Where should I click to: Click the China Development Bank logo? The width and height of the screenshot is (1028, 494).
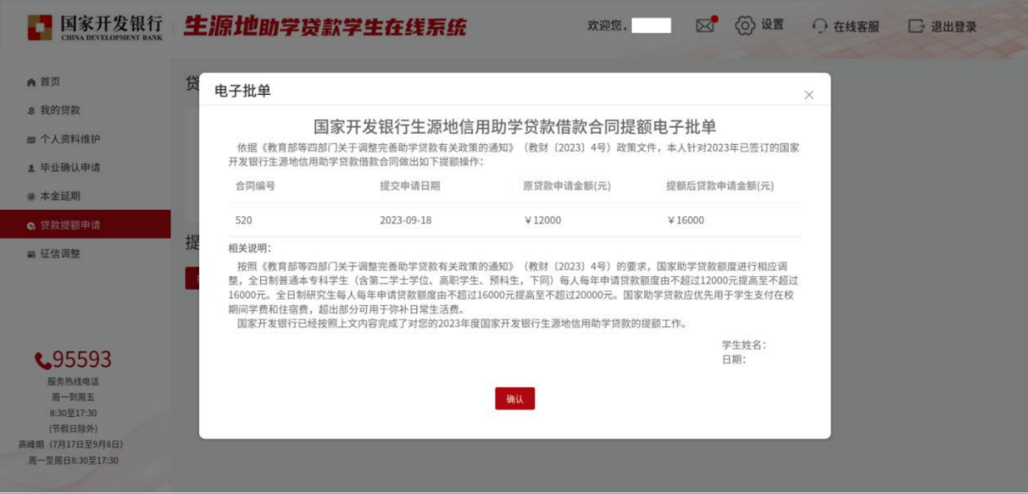point(96,27)
